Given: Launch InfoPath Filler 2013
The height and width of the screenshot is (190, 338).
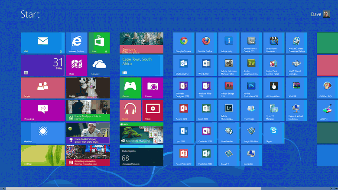Looking at the screenshot, I should (x=206, y=88).
